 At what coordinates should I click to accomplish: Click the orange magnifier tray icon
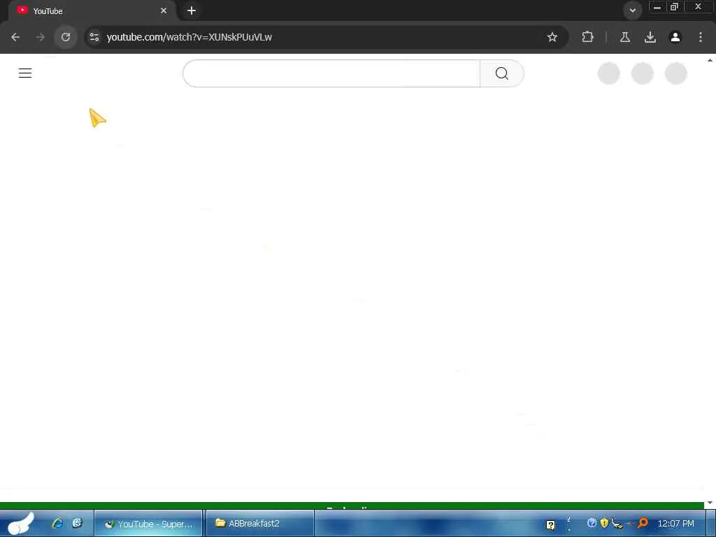click(x=643, y=523)
